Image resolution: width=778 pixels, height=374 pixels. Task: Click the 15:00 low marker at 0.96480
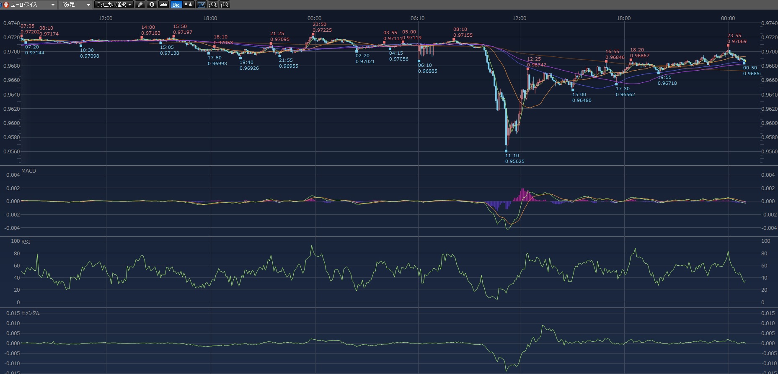[x=573, y=89]
